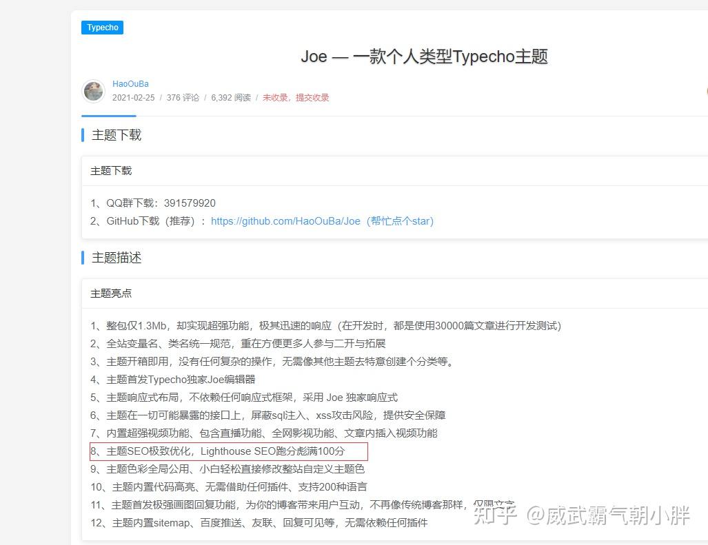Click the 主题下载 card header

(110, 171)
